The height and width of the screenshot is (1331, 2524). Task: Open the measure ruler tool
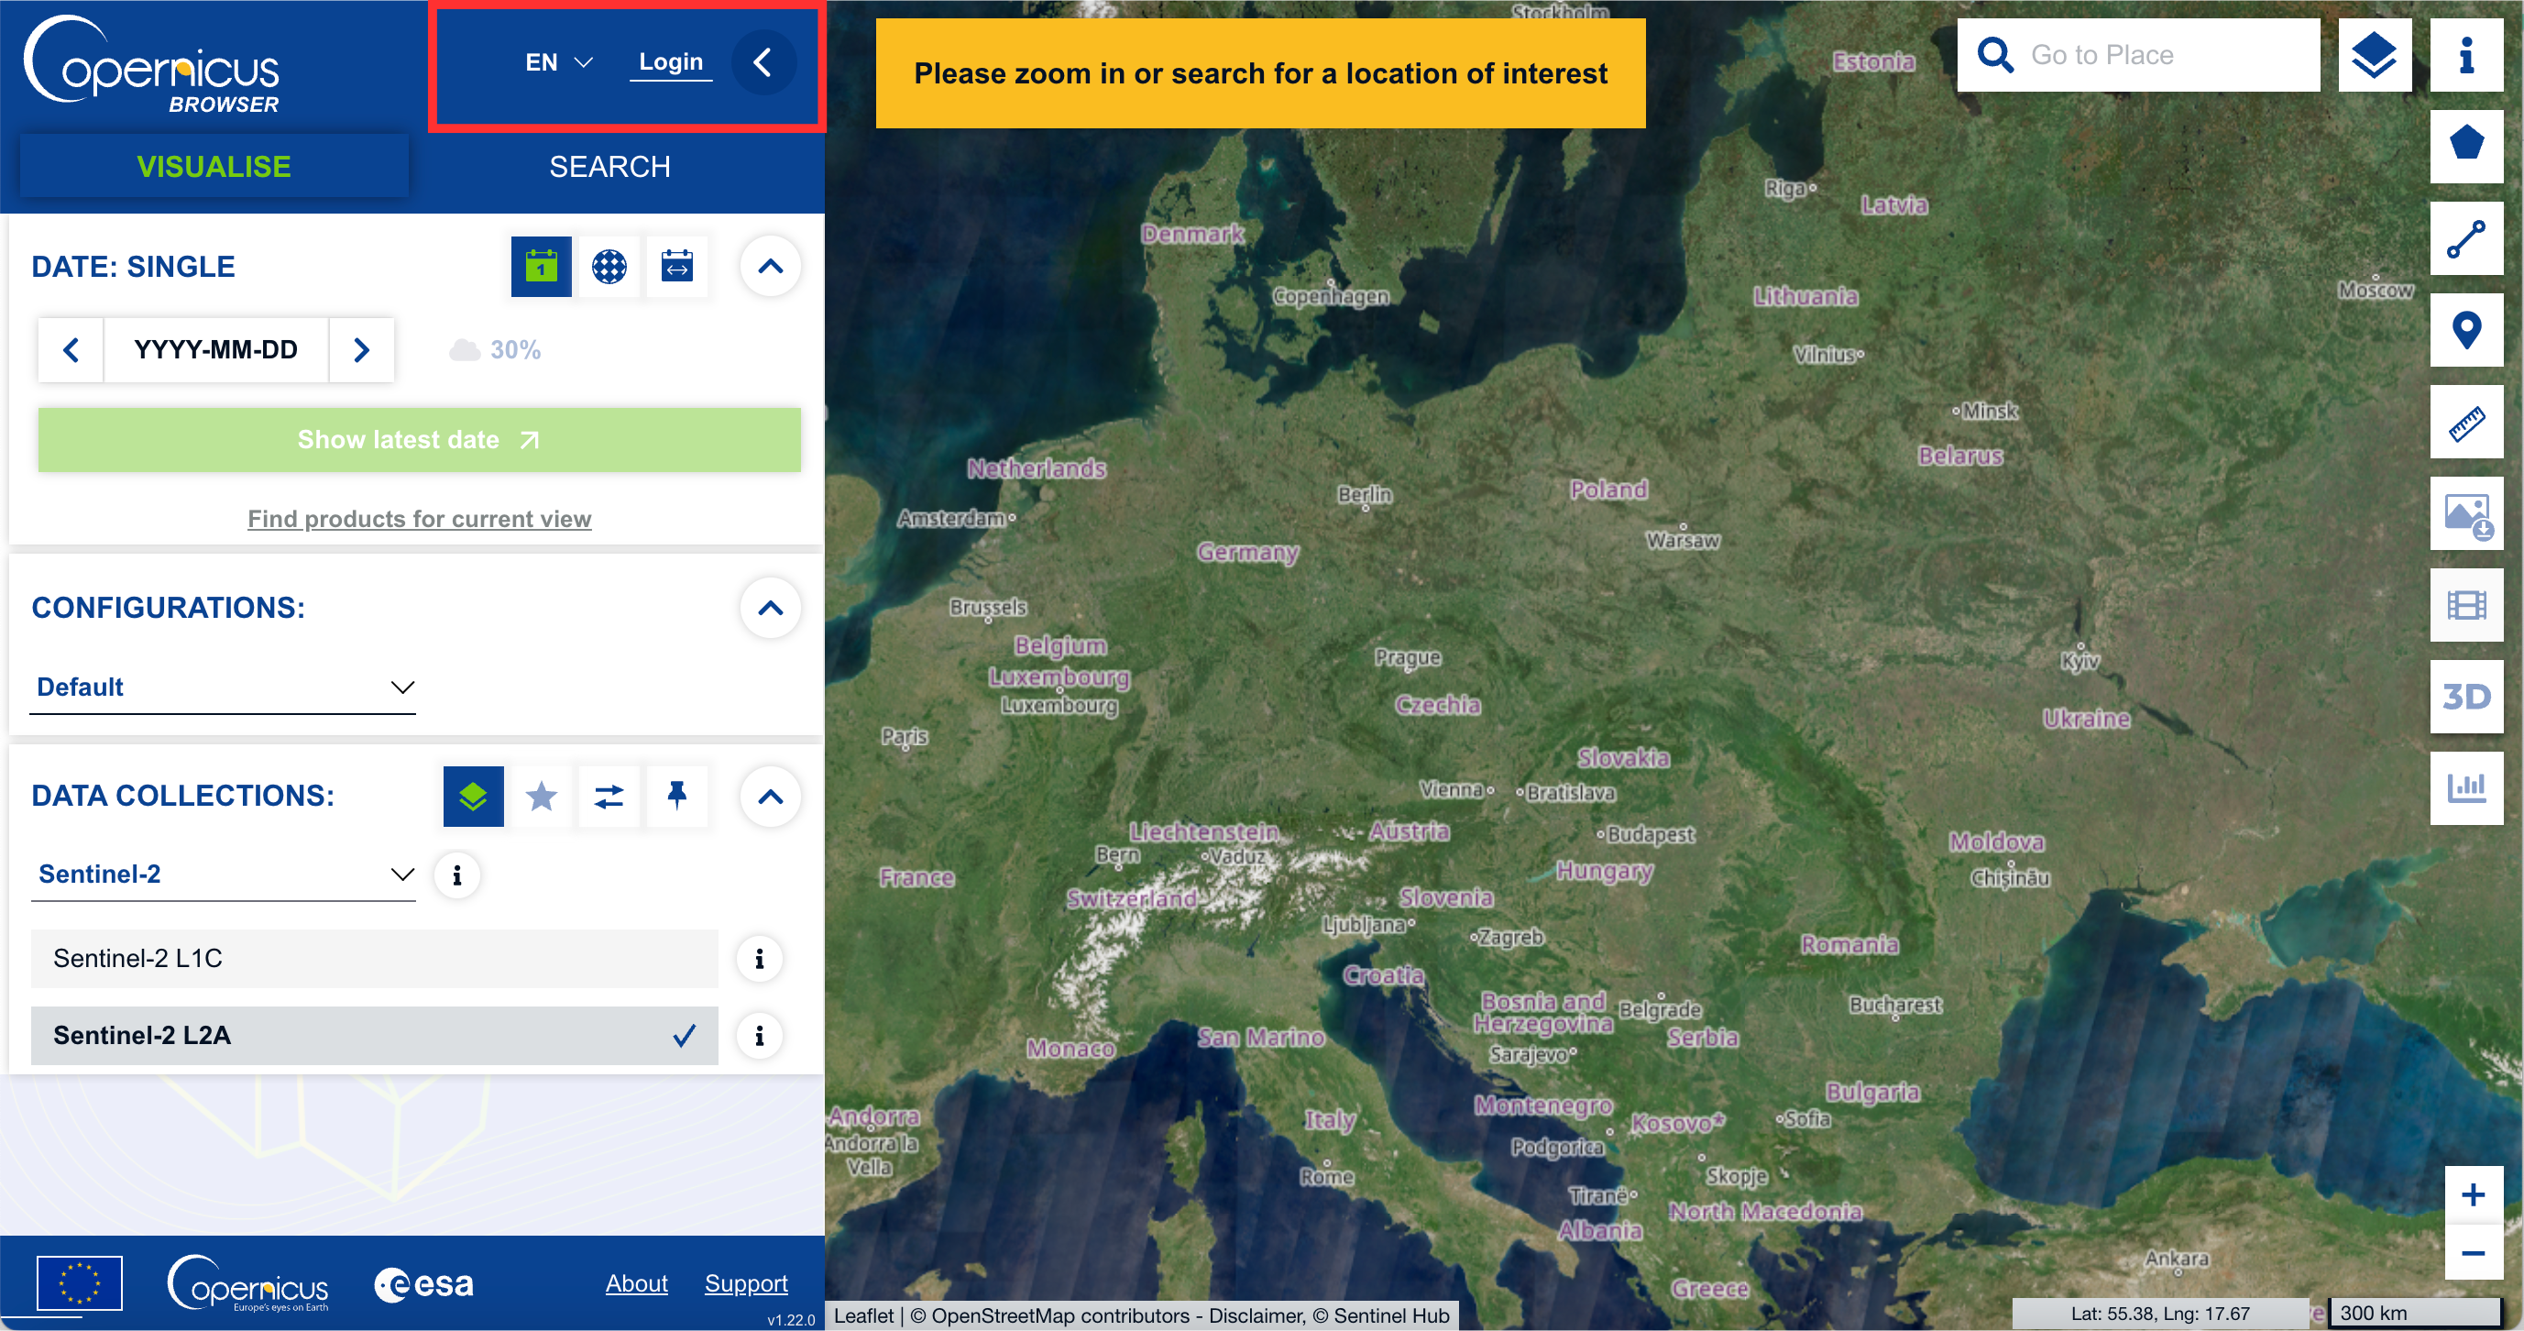pyautogui.click(x=2465, y=423)
